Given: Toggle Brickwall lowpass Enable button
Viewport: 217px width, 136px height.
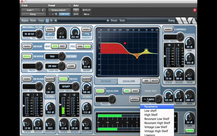Looking at the screenshot, I should point(86,29).
